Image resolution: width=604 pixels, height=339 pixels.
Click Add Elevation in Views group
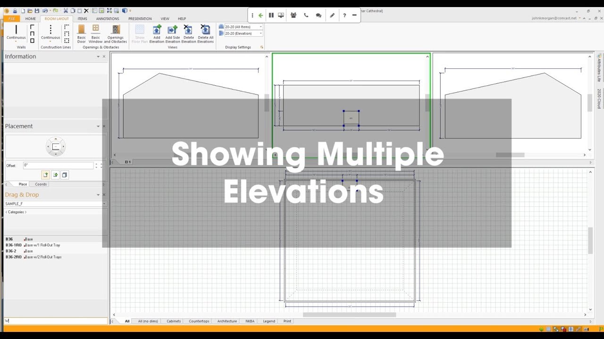pyautogui.click(x=157, y=33)
